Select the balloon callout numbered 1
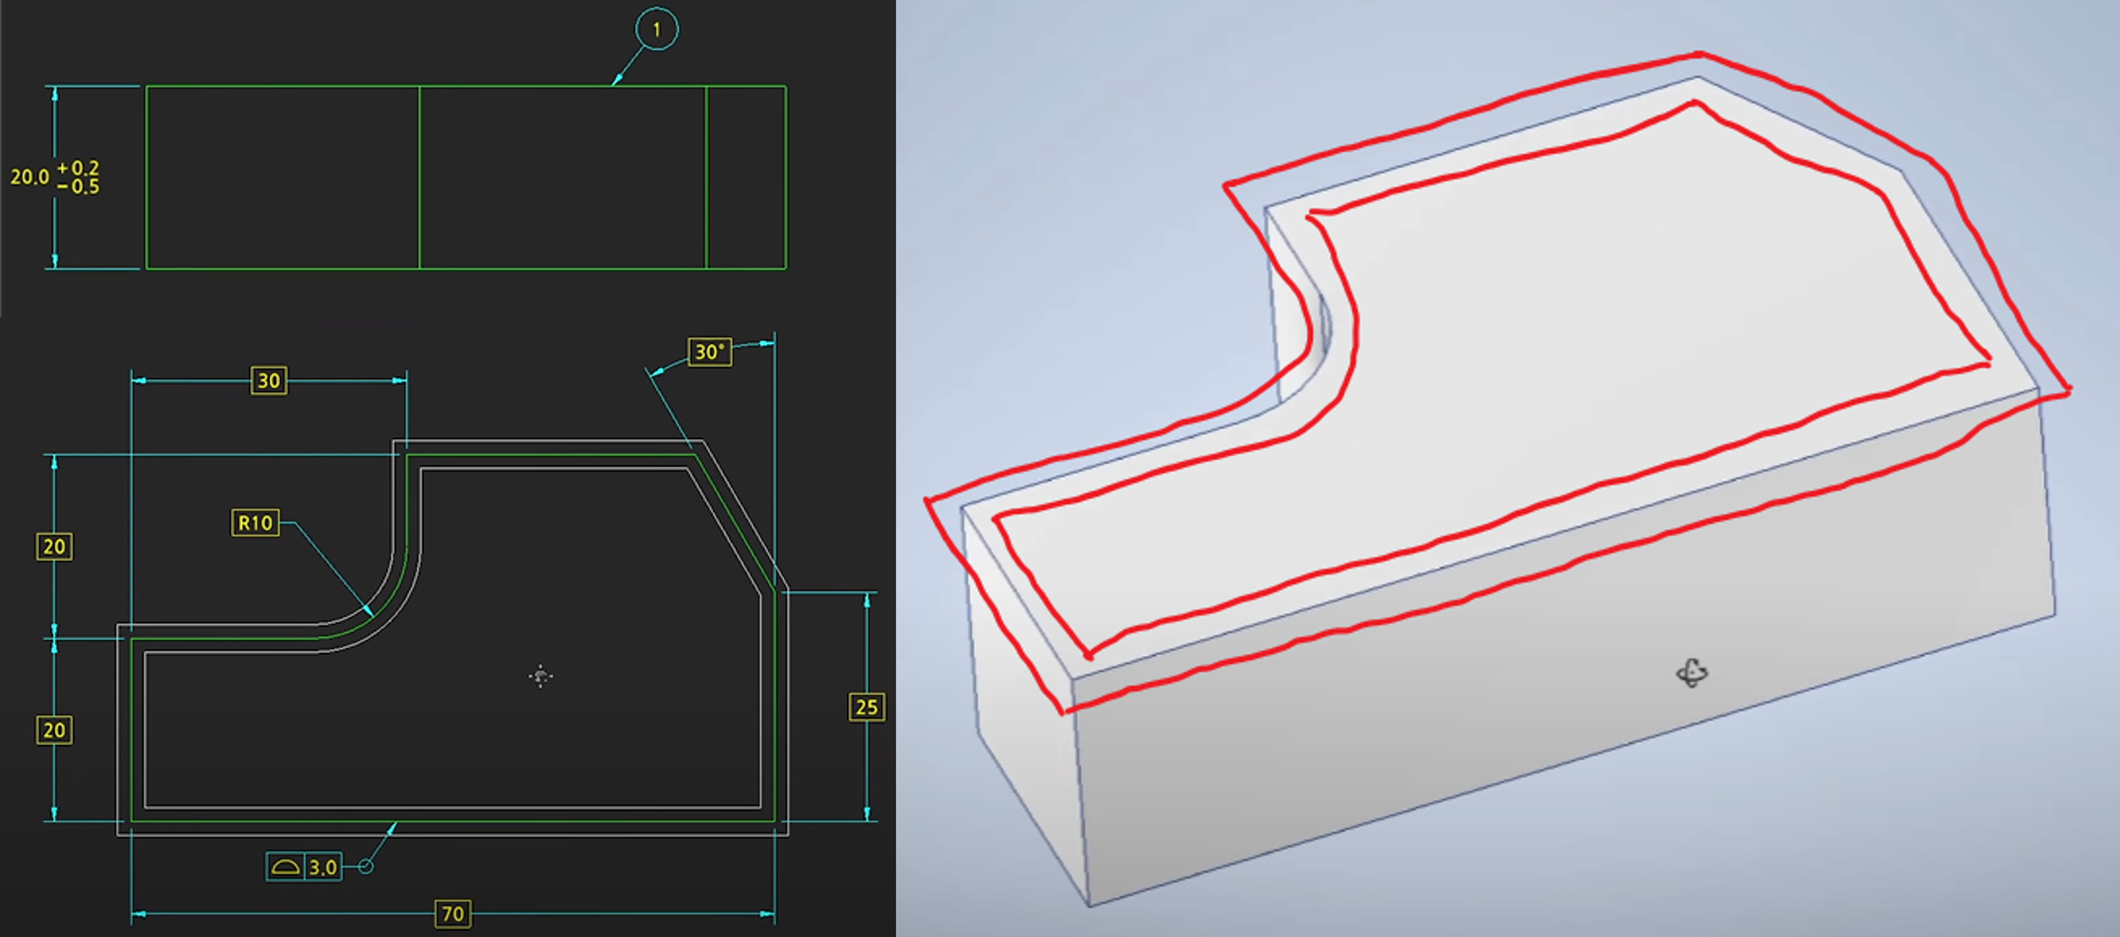 pos(657,30)
